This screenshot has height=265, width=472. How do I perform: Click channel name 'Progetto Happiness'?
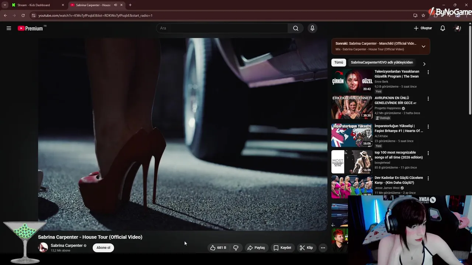[x=388, y=108]
